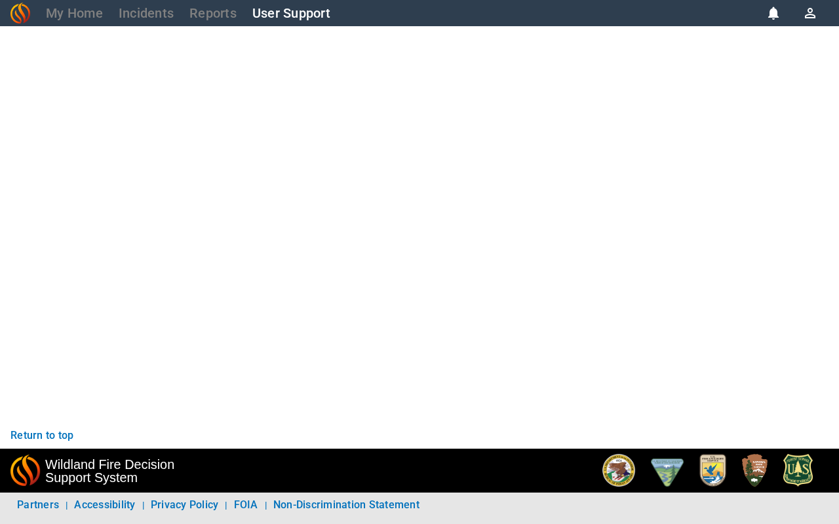This screenshot has width=839, height=524.
Task: Open the Privacy Policy footer link
Action: click(x=184, y=505)
